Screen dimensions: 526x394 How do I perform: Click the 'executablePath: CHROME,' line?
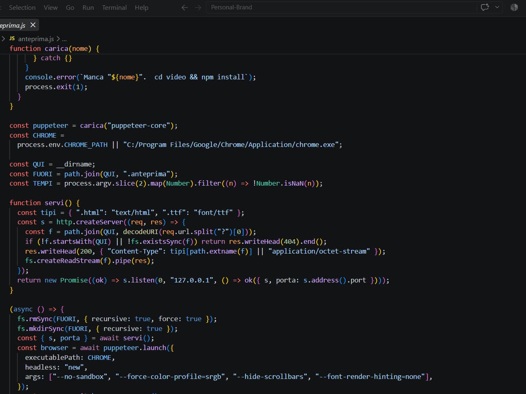click(x=70, y=357)
